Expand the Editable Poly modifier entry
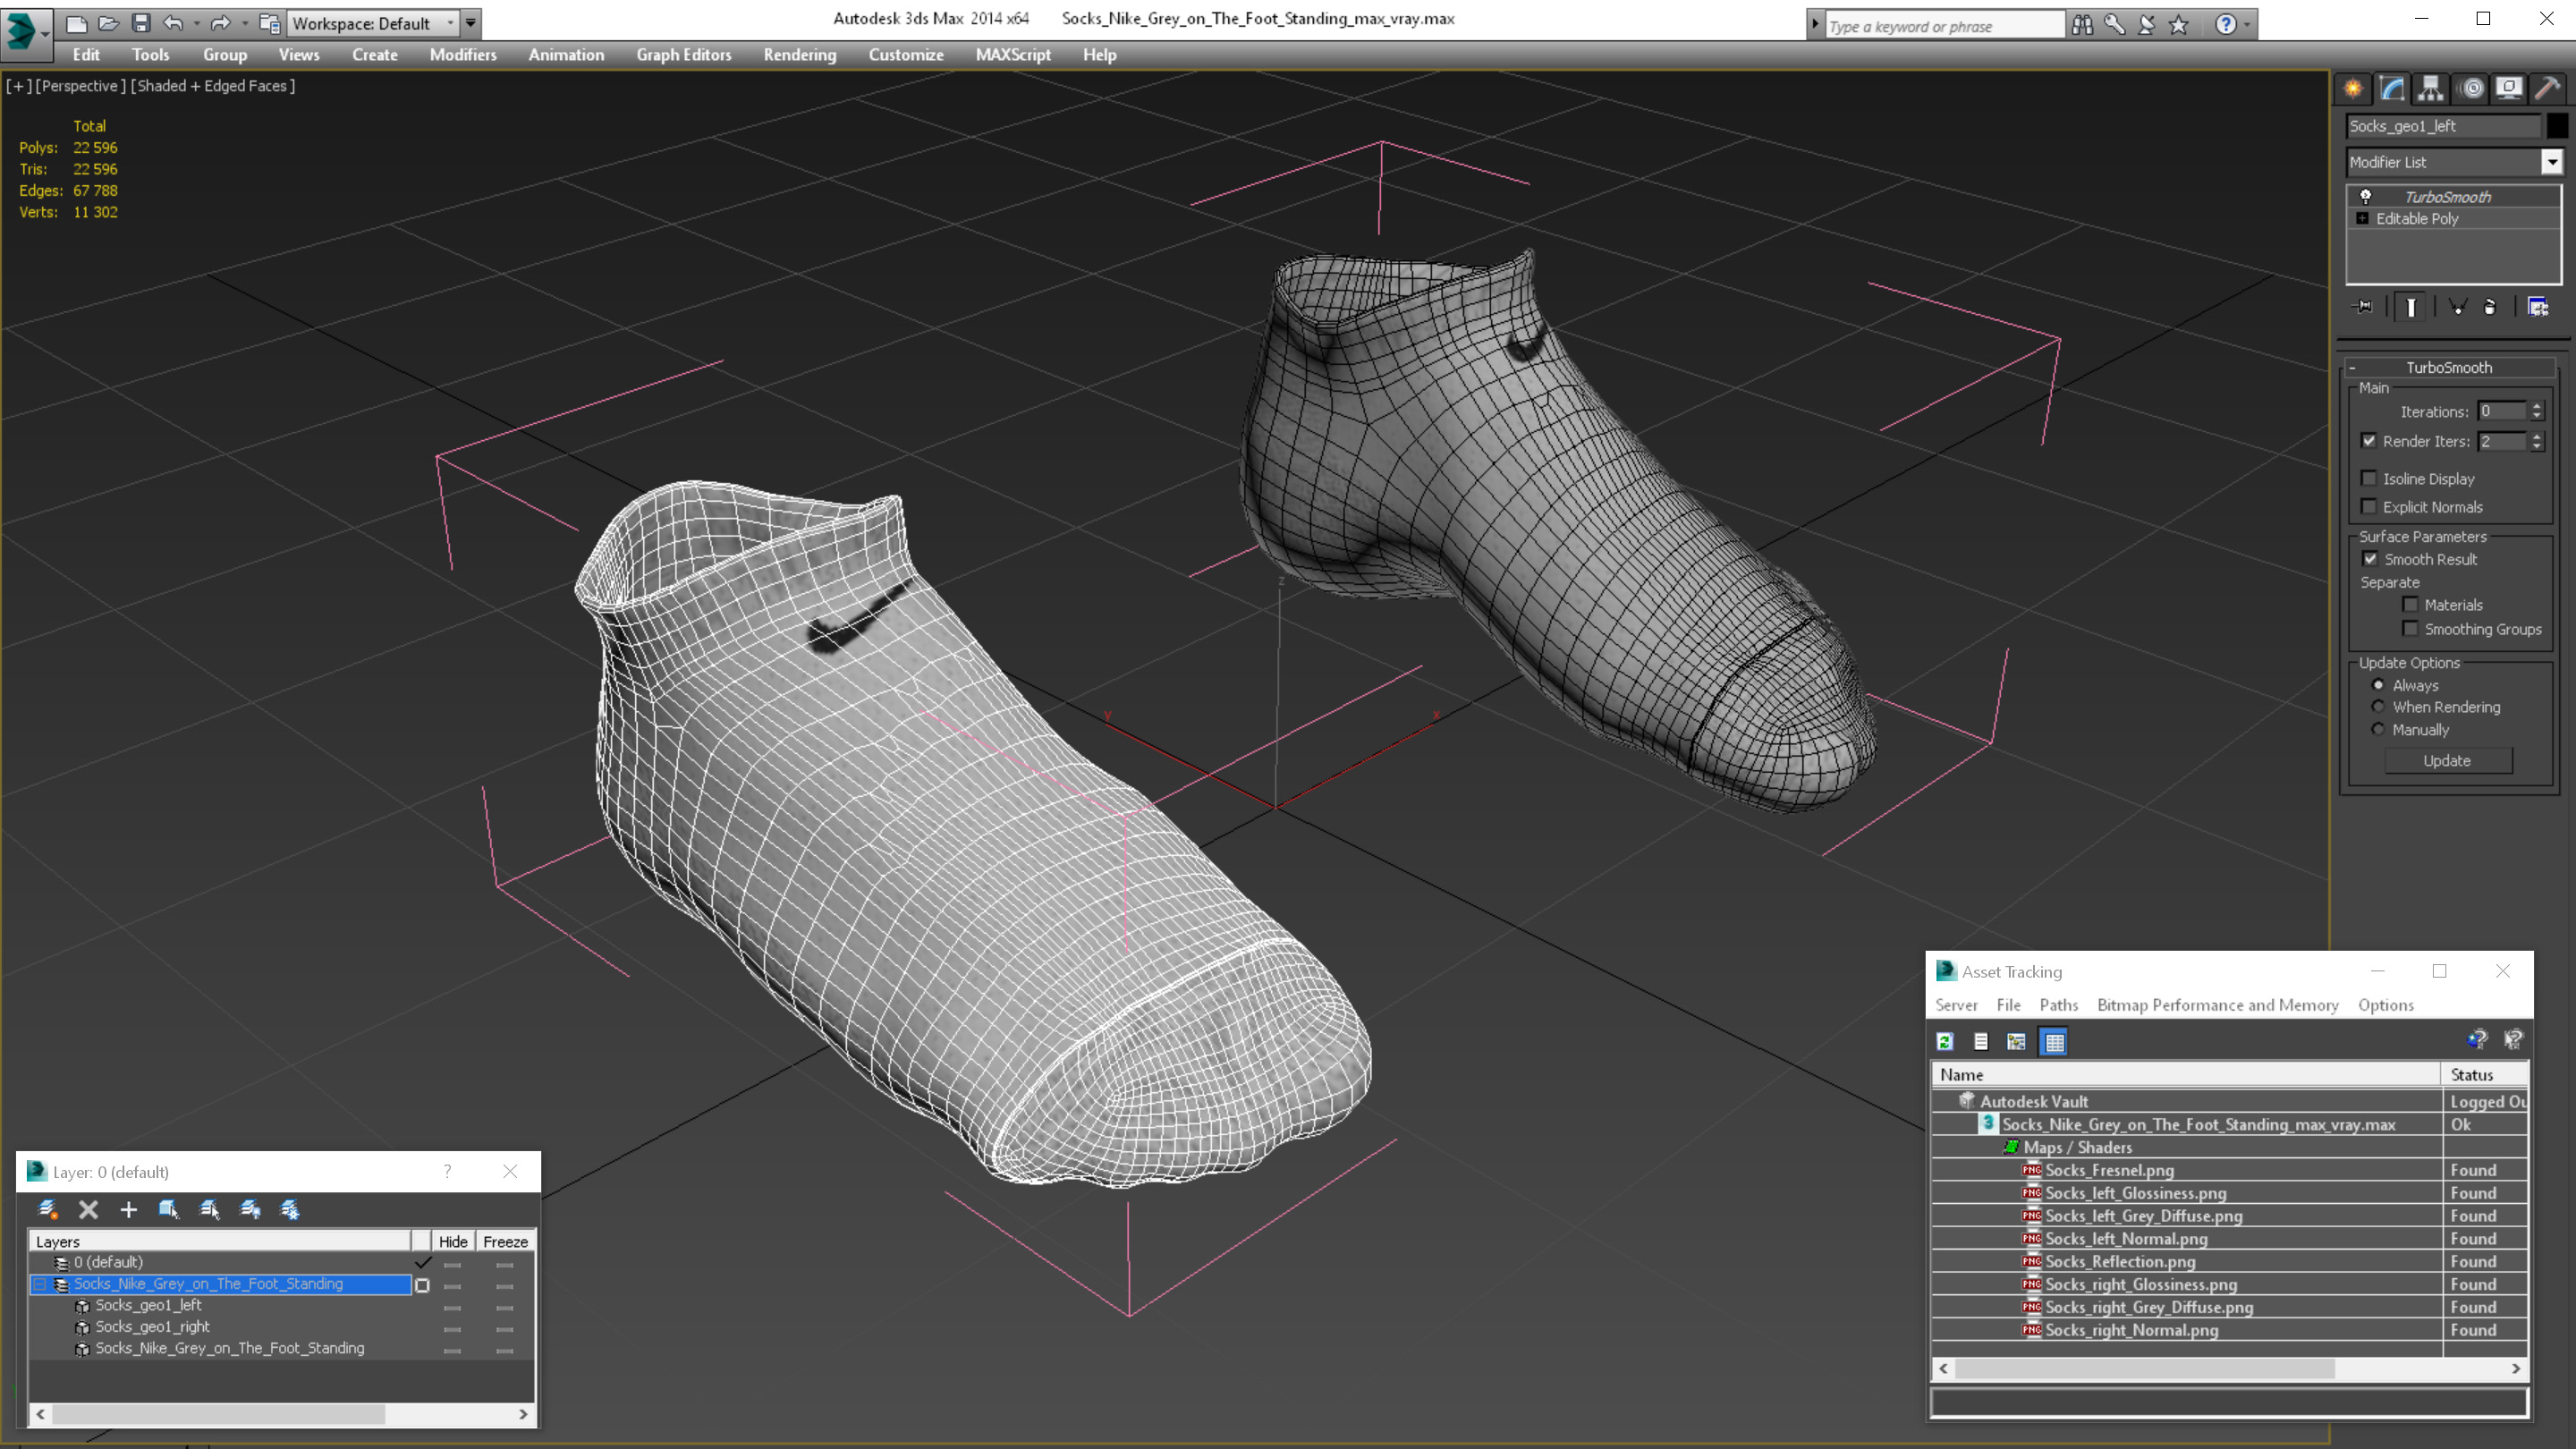Image resolution: width=2576 pixels, height=1449 pixels. (2363, 218)
